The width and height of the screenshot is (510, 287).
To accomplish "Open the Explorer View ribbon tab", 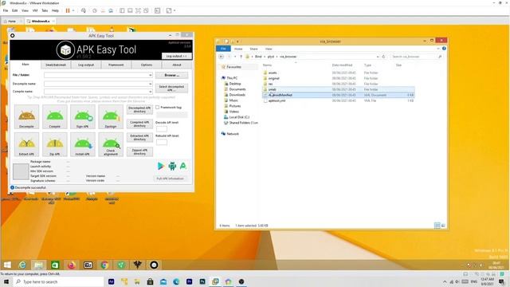I will (x=269, y=49).
